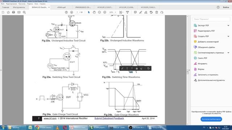
Task: Click the strikethrough text icon in floating toolbar
Action: tap(132, 68)
